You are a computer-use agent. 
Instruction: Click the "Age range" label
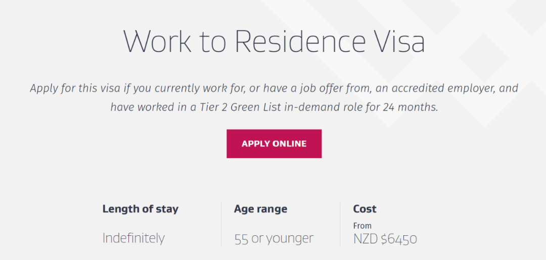[x=260, y=209]
